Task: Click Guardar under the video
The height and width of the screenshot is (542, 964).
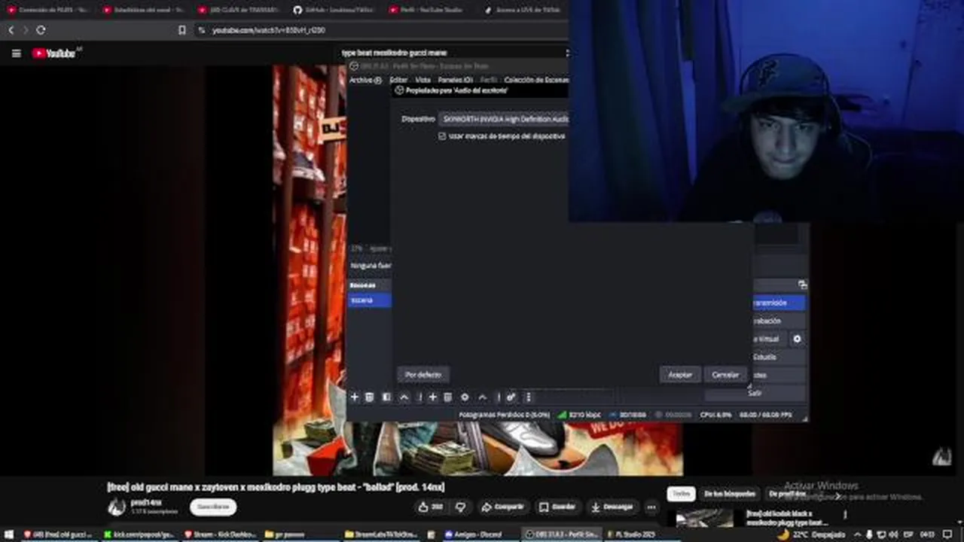Action: (558, 507)
